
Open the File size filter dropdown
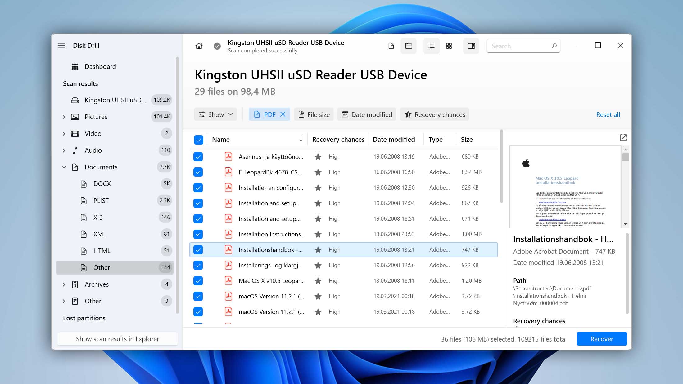pyautogui.click(x=314, y=114)
